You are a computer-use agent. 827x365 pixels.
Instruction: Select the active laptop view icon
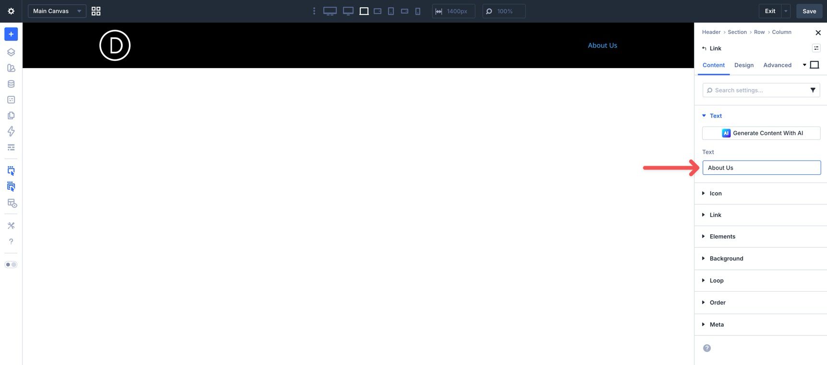click(364, 11)
